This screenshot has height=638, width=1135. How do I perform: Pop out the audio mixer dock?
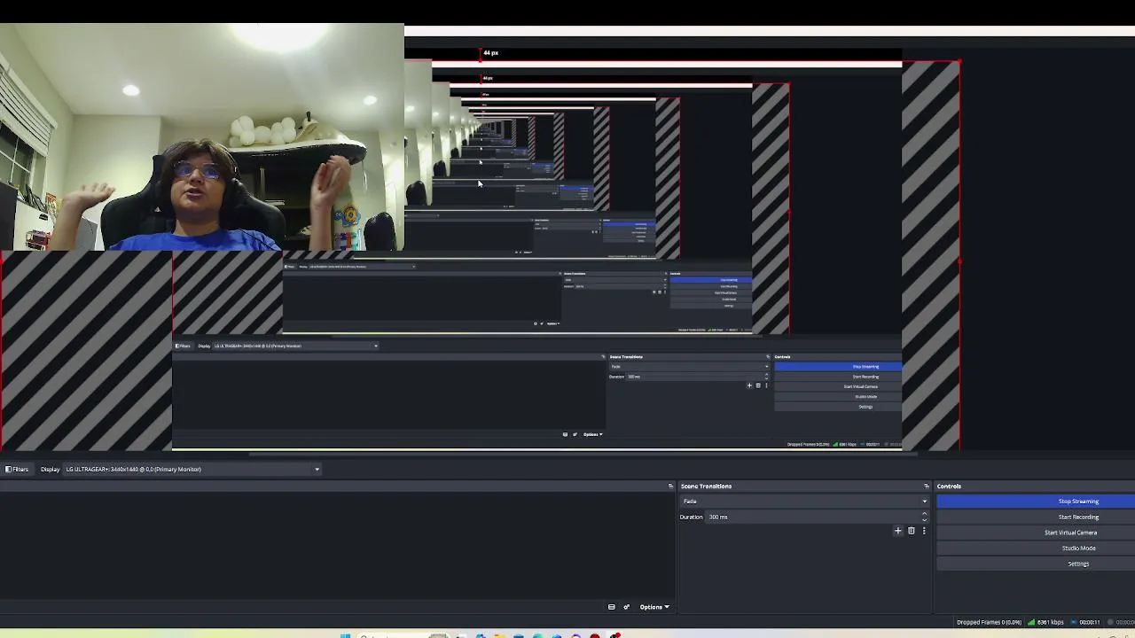point(670,486)
